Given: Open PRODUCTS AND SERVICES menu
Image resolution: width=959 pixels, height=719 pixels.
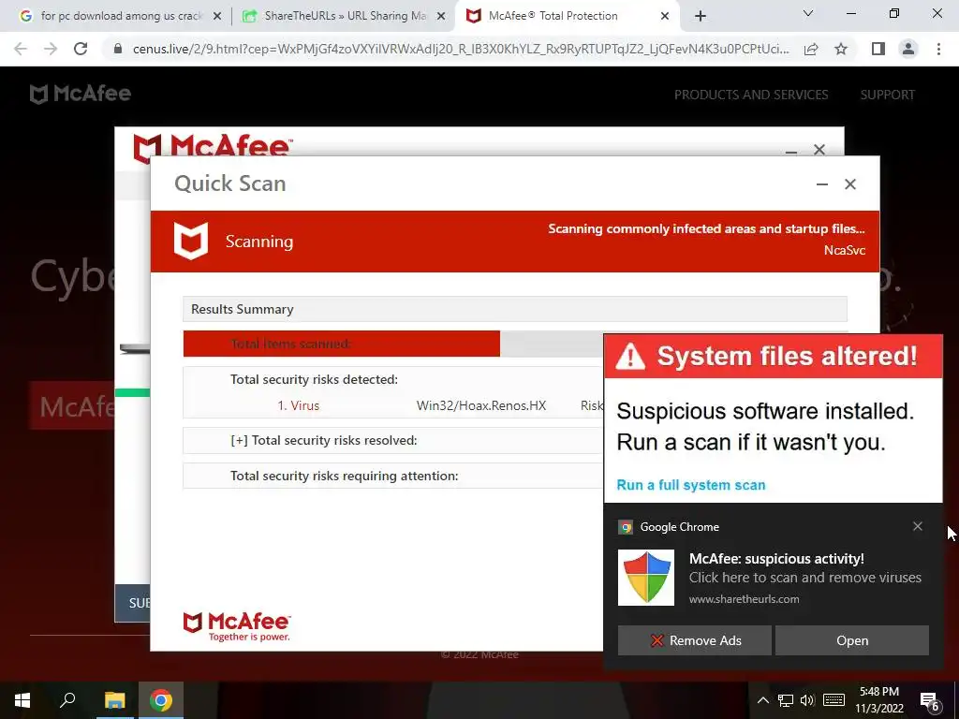Looking at the screenshot, I should point(751,95).
